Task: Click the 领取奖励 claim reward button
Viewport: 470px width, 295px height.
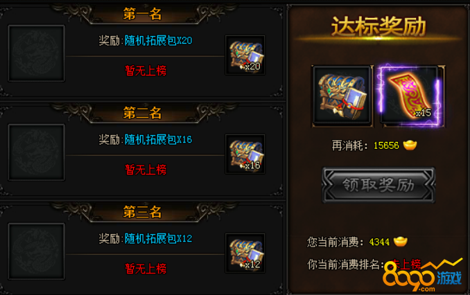Action: pyautogui.click(x=378, y=185)
